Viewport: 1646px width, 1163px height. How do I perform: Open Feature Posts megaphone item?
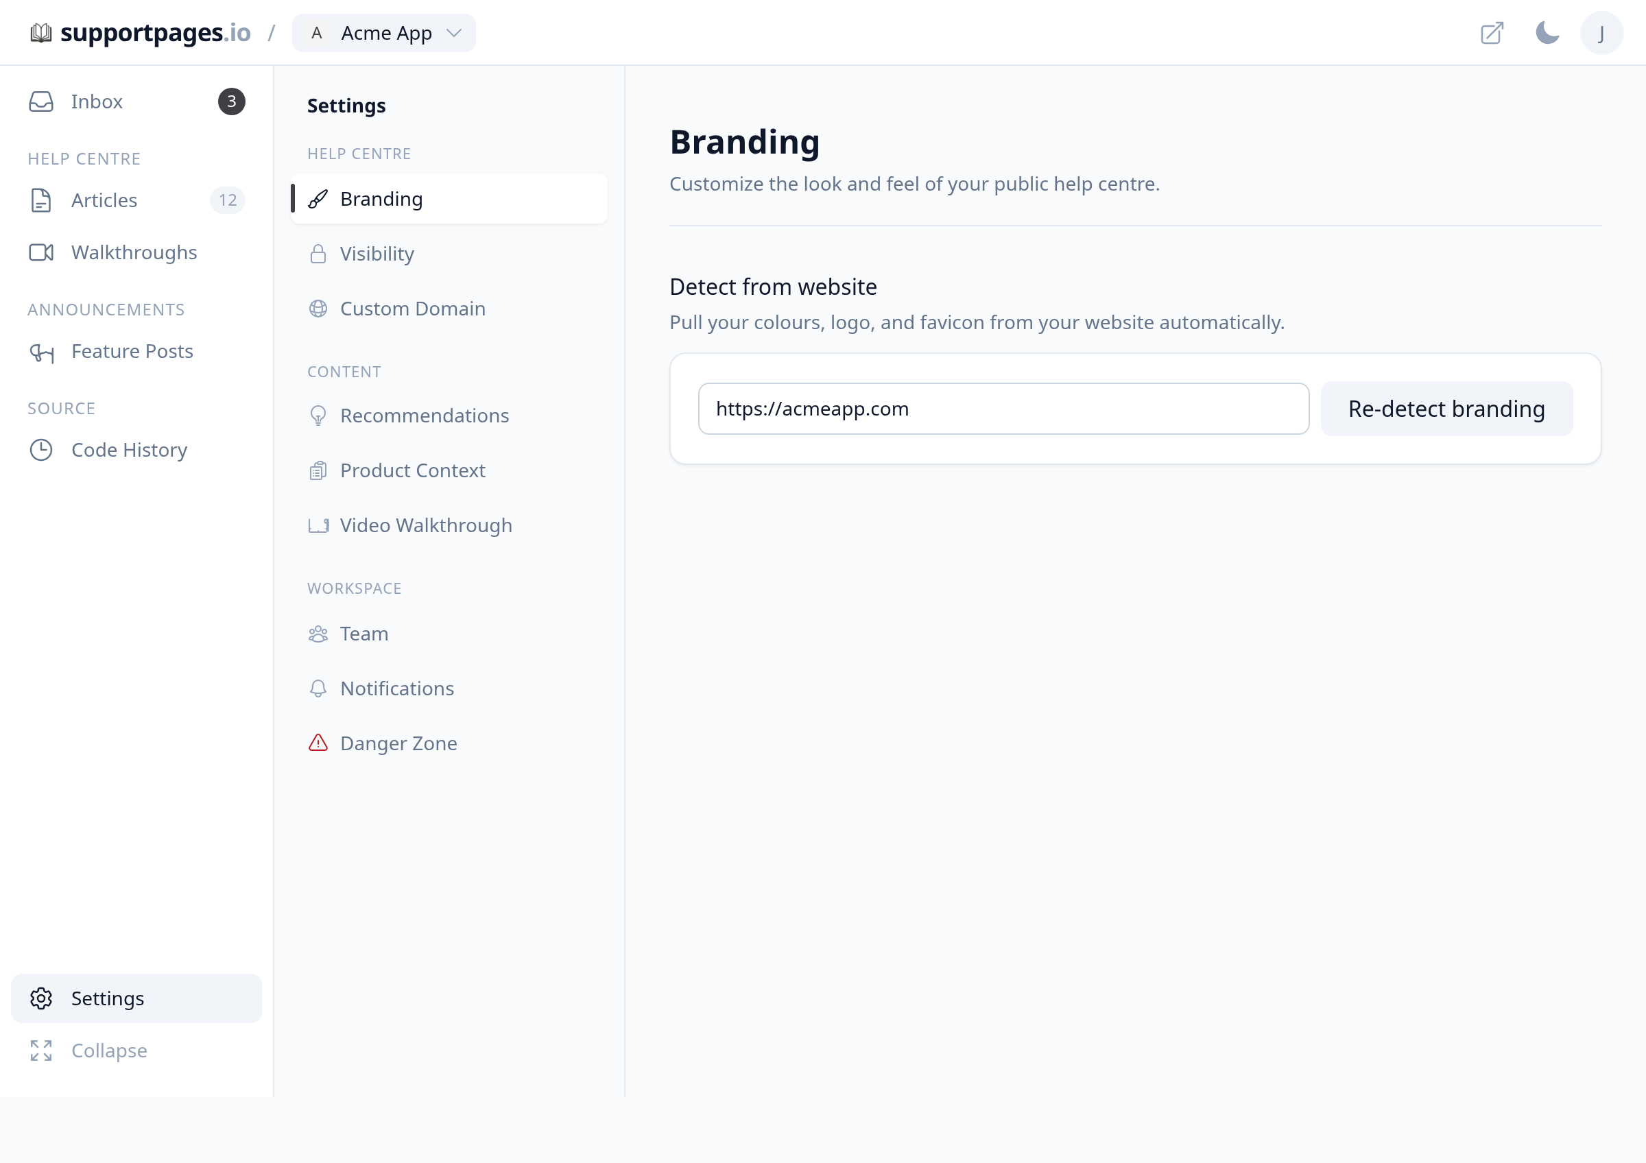coord(136,351)
